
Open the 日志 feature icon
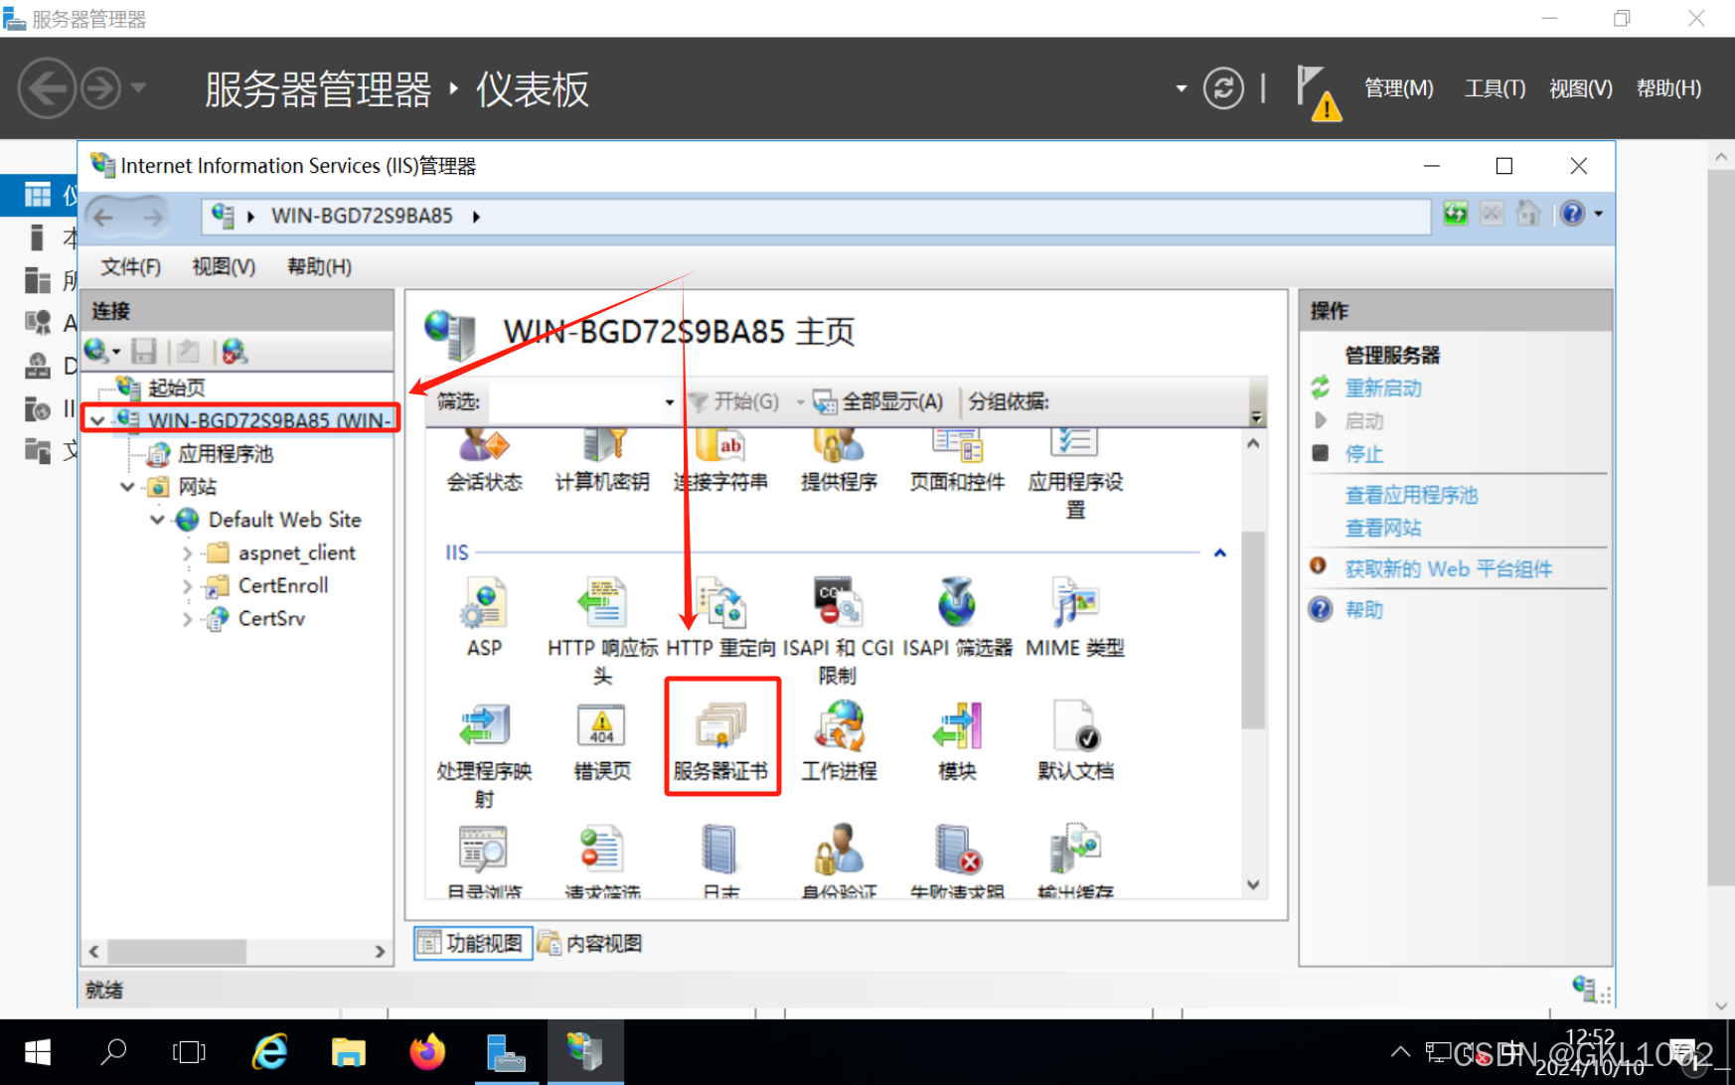click(720, 860)
